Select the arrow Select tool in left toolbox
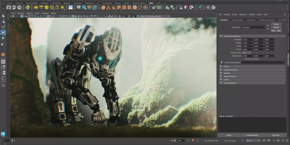The image size is (290, 145). [3, 16]
